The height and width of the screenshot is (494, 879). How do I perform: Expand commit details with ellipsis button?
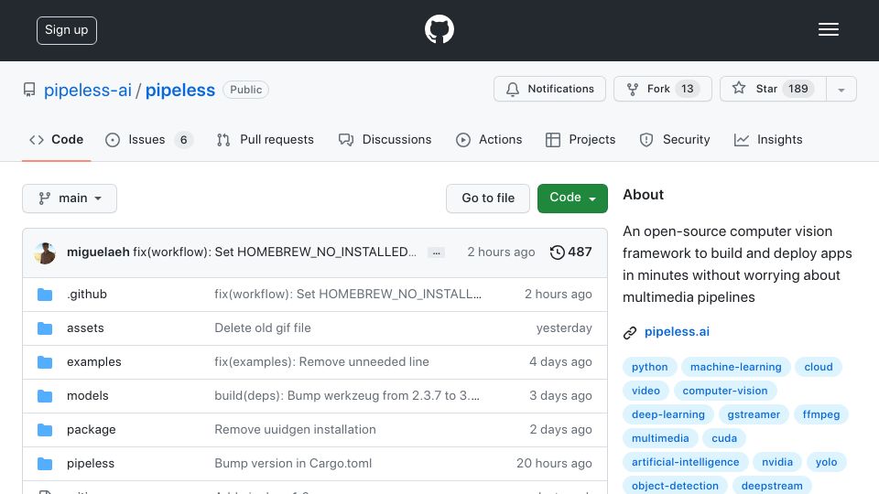pyautogui.click(x=436, y=252)
